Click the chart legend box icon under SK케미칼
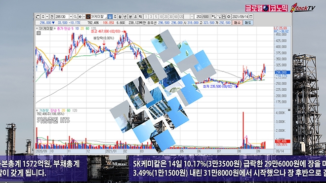Image resolution: width=326 pixels, height=183 pixels. (x=39, y=33)
